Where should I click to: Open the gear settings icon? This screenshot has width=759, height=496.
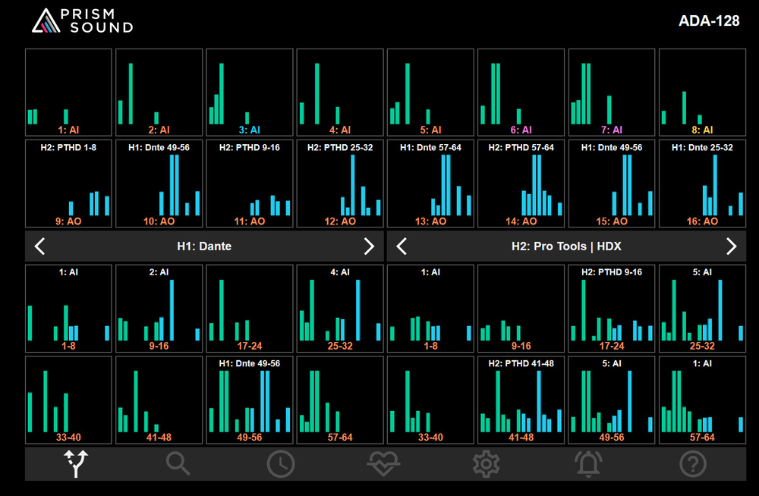point(487,463)
